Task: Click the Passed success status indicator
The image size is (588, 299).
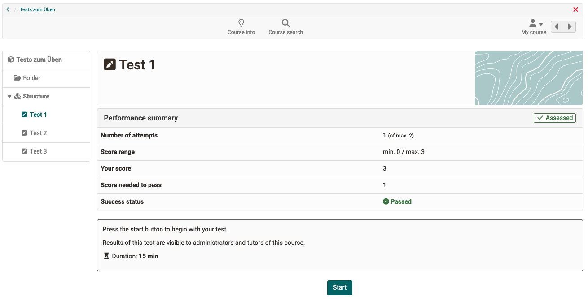Action: [397, 201]
